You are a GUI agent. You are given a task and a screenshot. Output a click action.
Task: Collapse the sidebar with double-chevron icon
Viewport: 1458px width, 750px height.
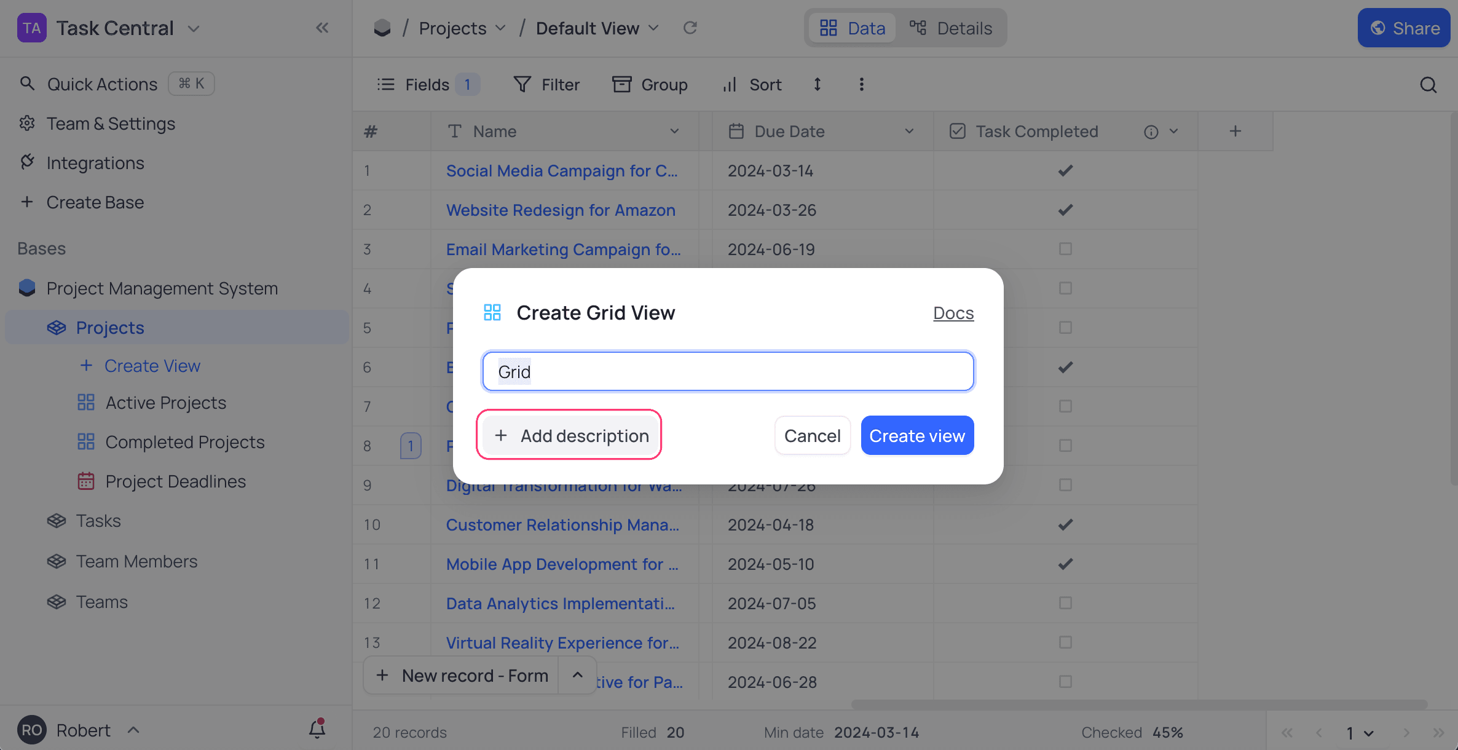point(322,28)
